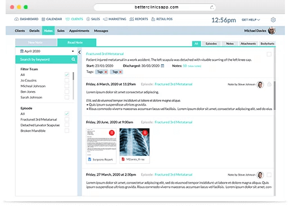Click the Marketing megaphone icon
This screenshot has width=290, height=206.
pos(105,19)
